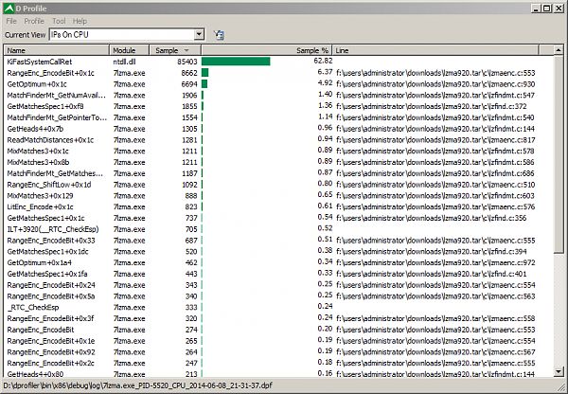The width and height of the screenshot is (568, 394).
Task: Open the File menu
Action: point(11,21)
